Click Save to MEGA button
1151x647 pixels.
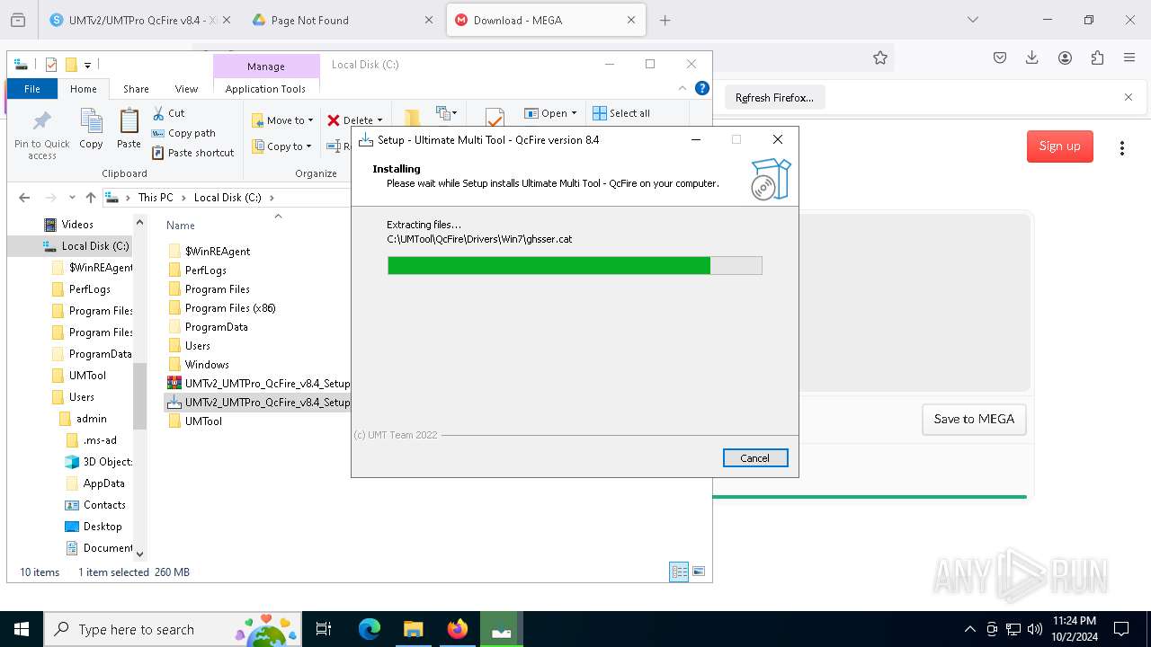pos(974,420)
